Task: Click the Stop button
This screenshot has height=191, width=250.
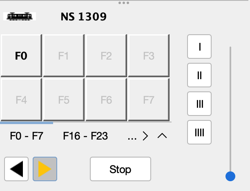Action: 121,169
